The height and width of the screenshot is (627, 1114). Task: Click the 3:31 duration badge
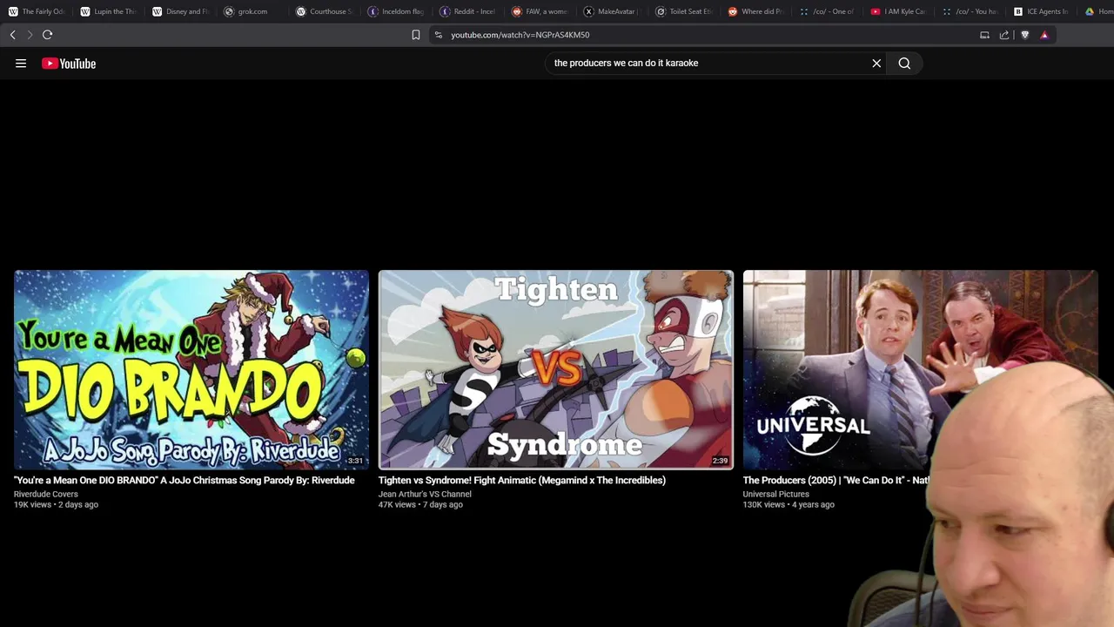355,461
